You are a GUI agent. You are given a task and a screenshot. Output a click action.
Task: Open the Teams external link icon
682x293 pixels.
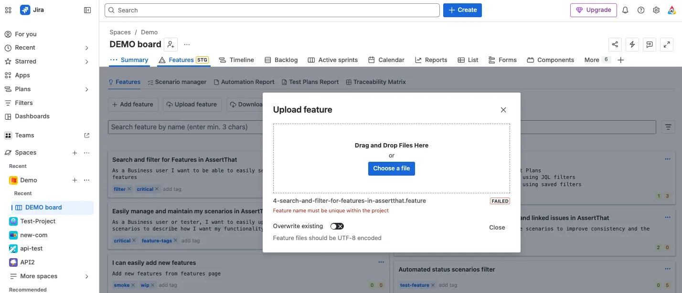click(87, 136)
